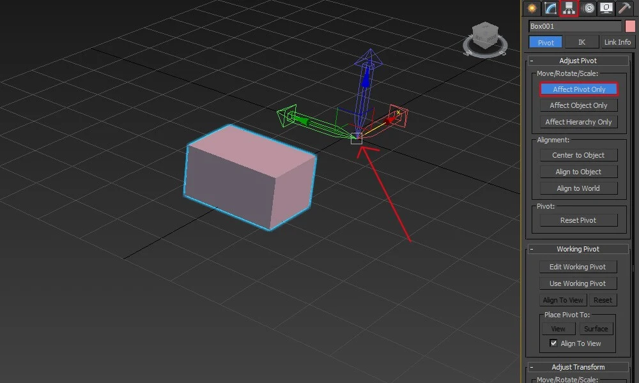Open the Motion command panel tab
The width and height of the screenshot is (639, 383).
(x=588, y=8)
